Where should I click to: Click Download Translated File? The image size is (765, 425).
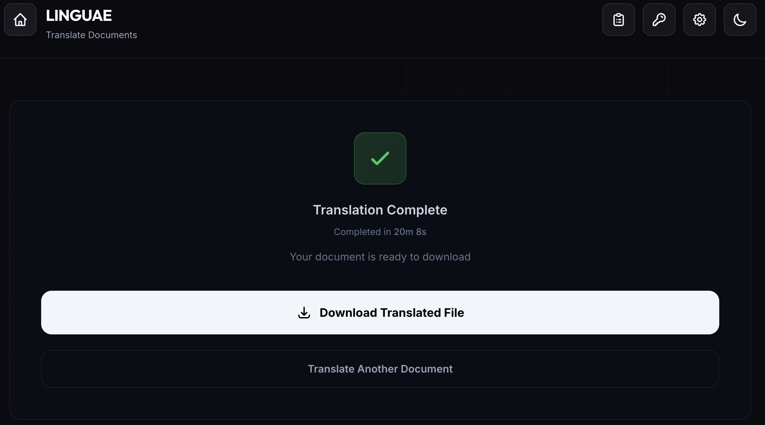pyautogui.click(x=380, y=313)
